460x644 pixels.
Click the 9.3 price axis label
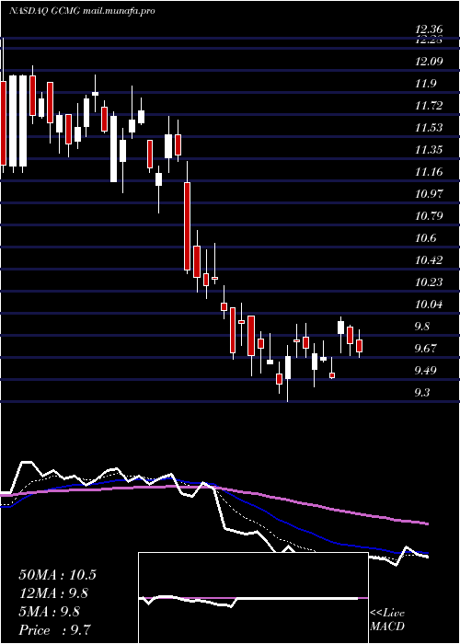tap(422, 393)
